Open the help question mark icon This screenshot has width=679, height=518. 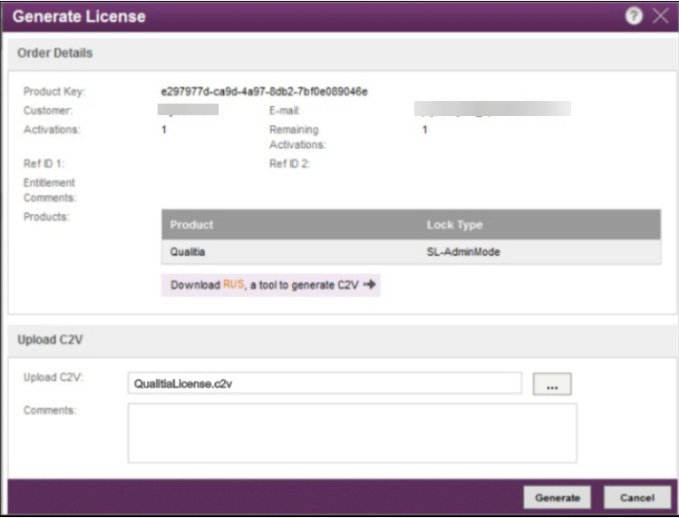click(x=634, y=17)
